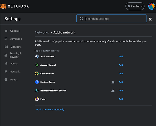This screenshot has height=126, width=156.
Task: Add the Aurora Mainnet network
Action: point(121,65)
